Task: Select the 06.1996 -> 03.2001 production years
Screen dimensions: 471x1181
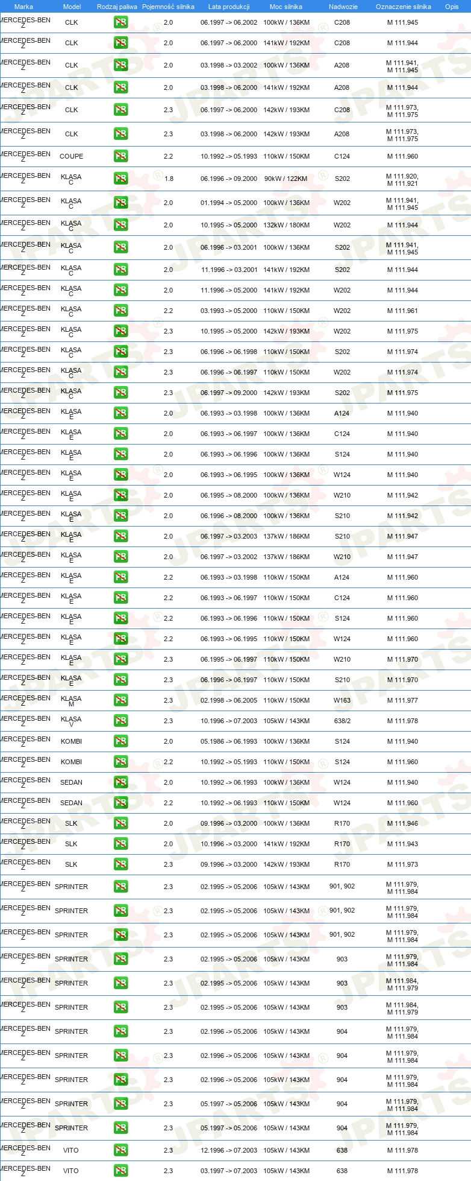Action: point(229,247)
